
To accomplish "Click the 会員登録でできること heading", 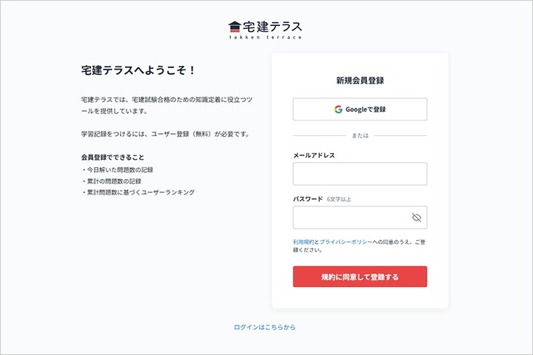I will pyautogui.click(x=113, y=158).
